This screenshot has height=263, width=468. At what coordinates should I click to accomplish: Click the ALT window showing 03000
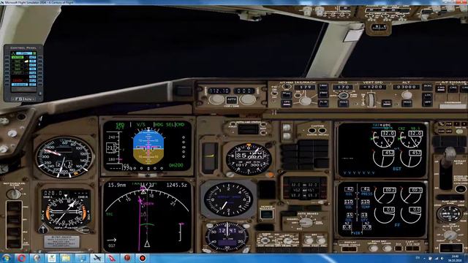tap(407, 87)
